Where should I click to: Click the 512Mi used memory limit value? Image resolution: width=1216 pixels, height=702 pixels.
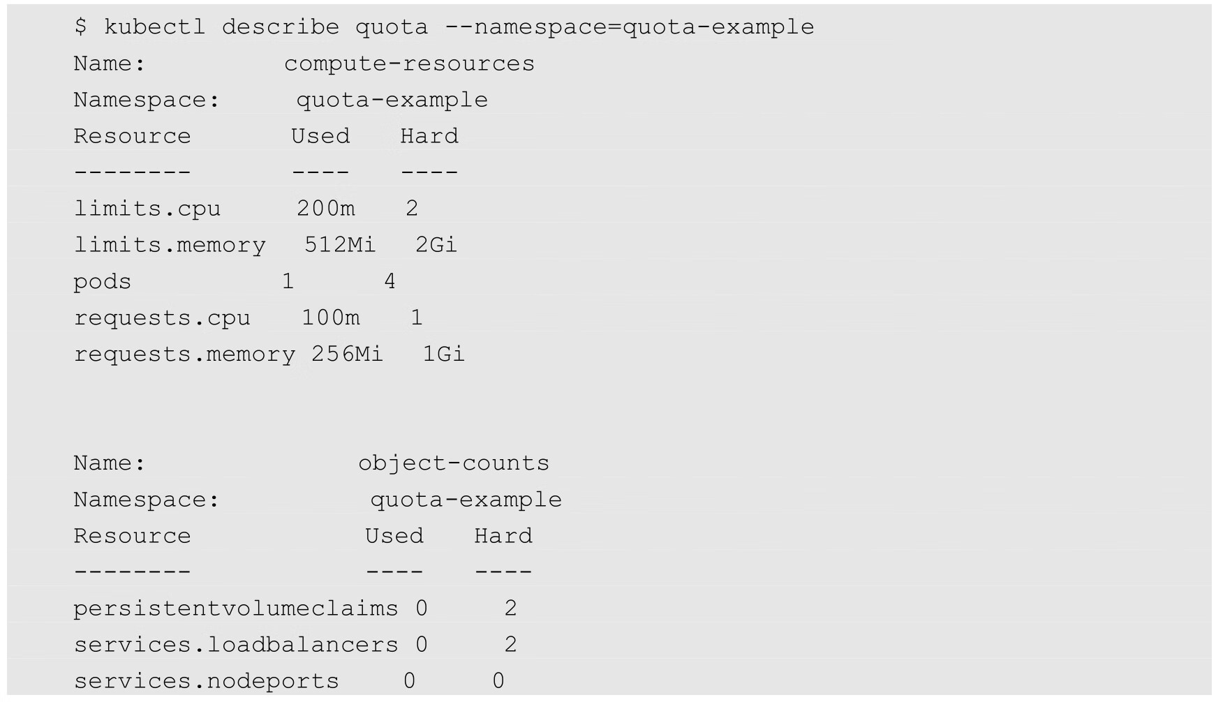tap(340, 245)
